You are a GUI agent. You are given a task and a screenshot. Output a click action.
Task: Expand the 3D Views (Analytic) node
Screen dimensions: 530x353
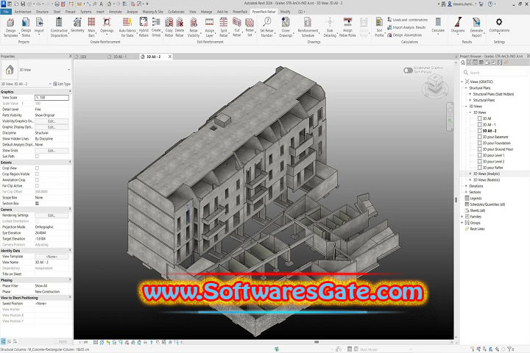click(470, 174)
